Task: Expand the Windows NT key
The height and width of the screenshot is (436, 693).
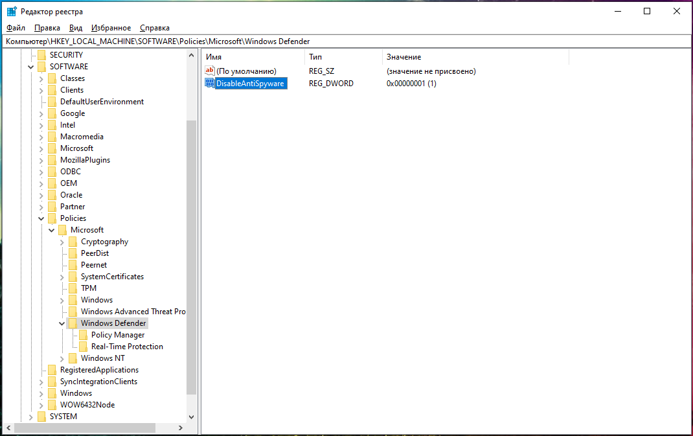Action: [62, 358]
